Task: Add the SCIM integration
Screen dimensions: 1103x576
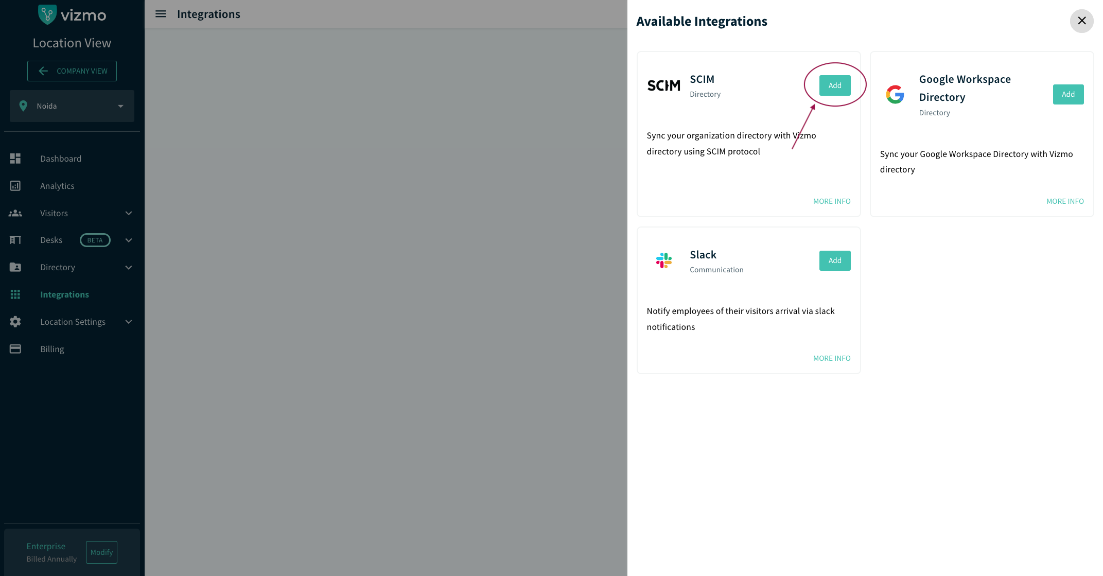Action: click(x=835, y=85)
